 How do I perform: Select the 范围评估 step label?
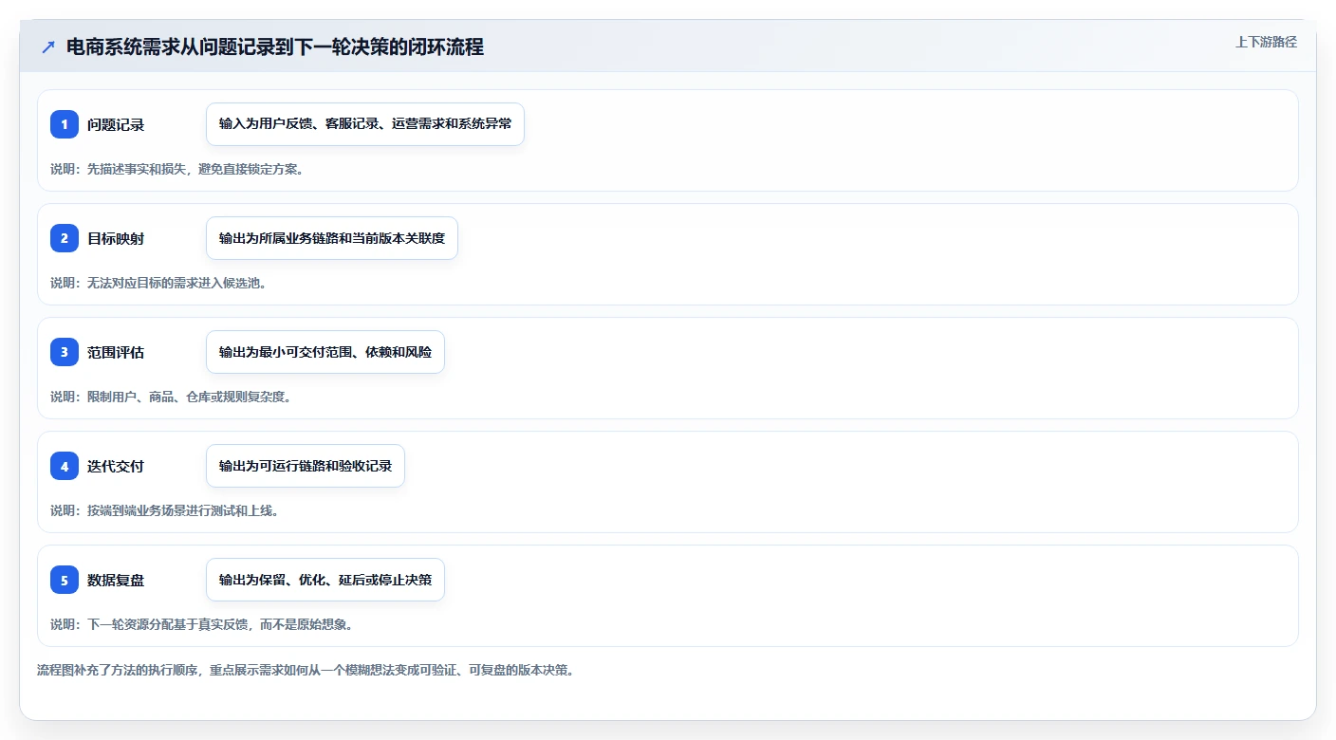click(116, 352)
